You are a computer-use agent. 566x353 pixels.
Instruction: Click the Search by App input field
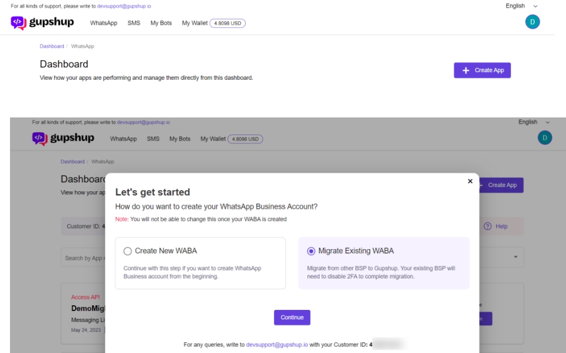pyautogui.click(x=83, y=257)
